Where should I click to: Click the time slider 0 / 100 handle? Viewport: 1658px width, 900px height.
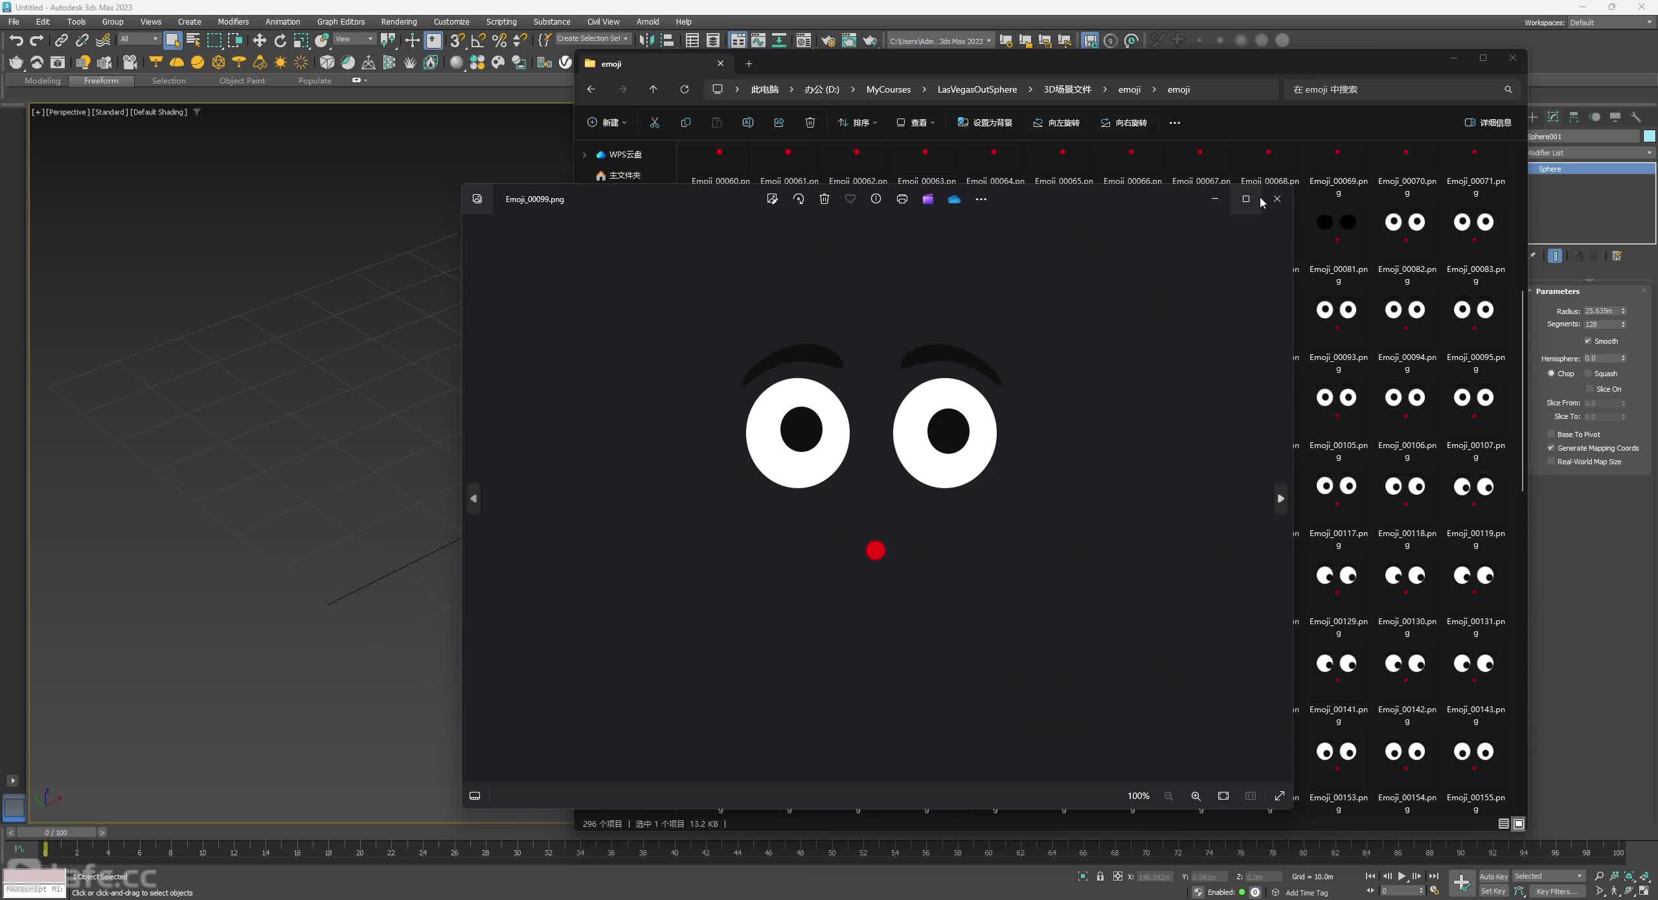[56, 833]
